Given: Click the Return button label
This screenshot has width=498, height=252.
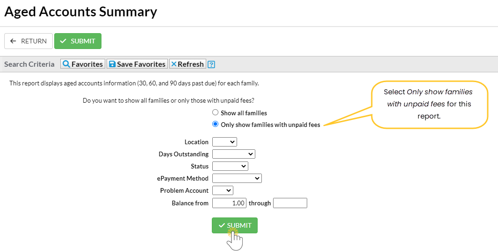Looking at the screenshot, I should (34, 41).
